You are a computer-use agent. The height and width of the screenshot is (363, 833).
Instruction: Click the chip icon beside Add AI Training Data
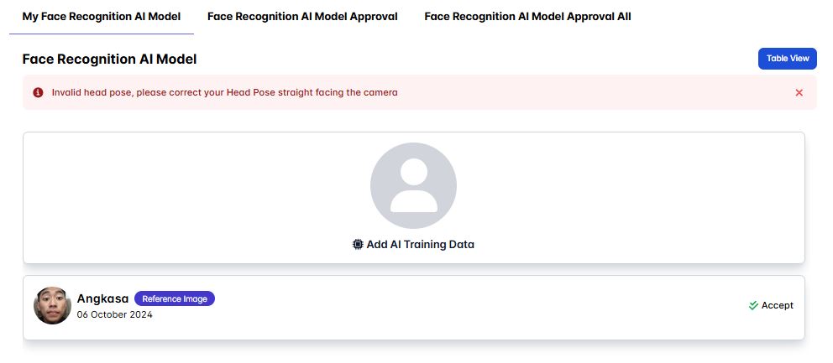click(359, 245)
